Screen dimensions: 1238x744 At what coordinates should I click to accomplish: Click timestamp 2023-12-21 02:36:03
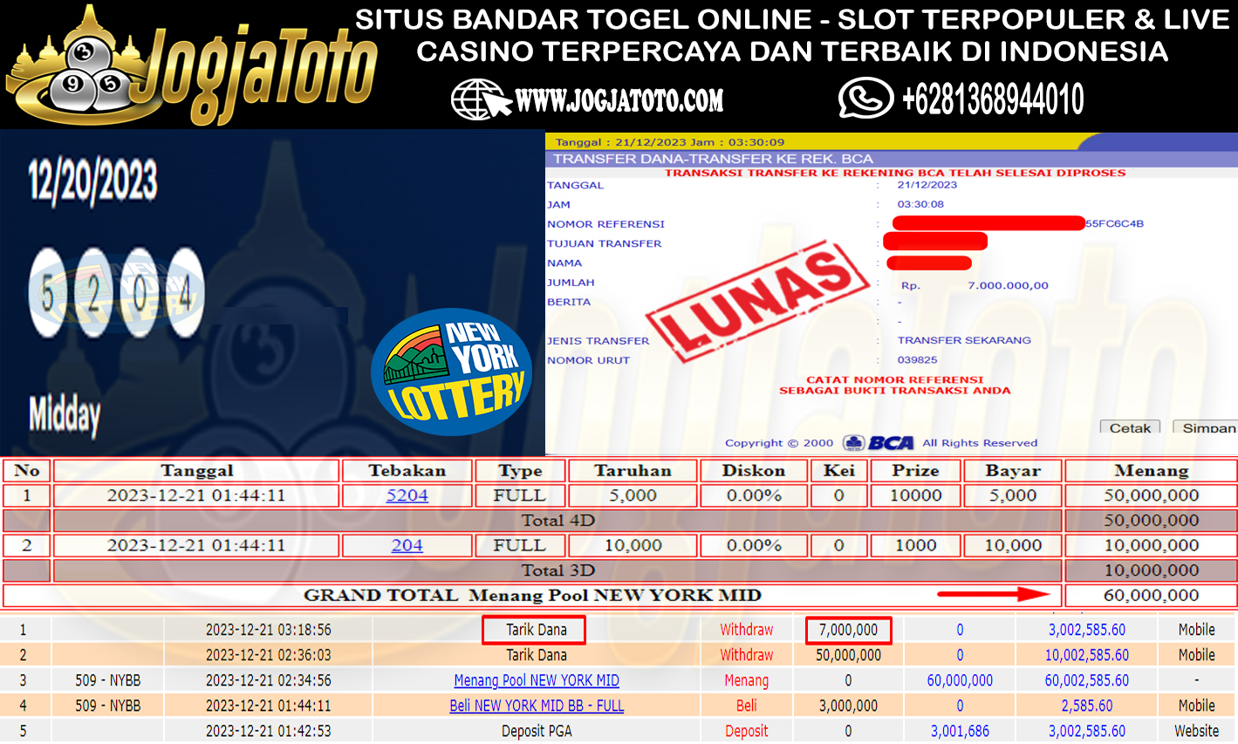(x=269, y=655)
